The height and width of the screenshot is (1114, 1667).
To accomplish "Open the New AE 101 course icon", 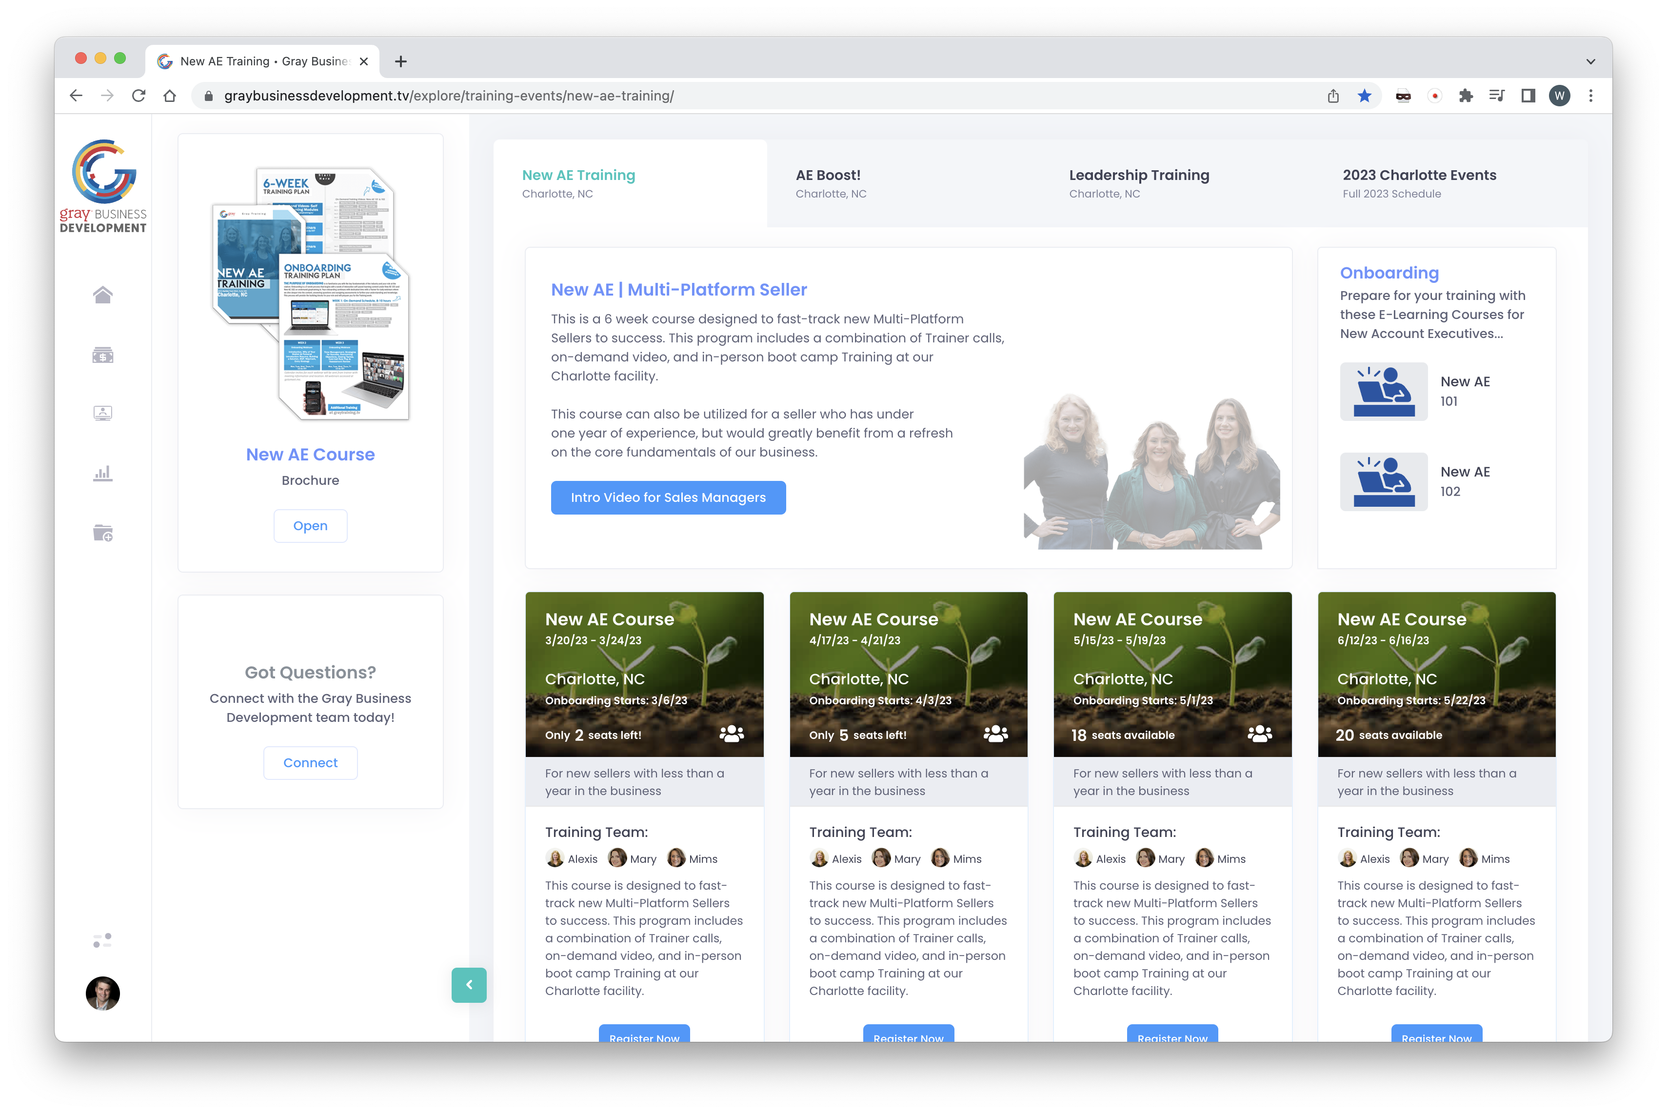I will tap(1384, 392).
